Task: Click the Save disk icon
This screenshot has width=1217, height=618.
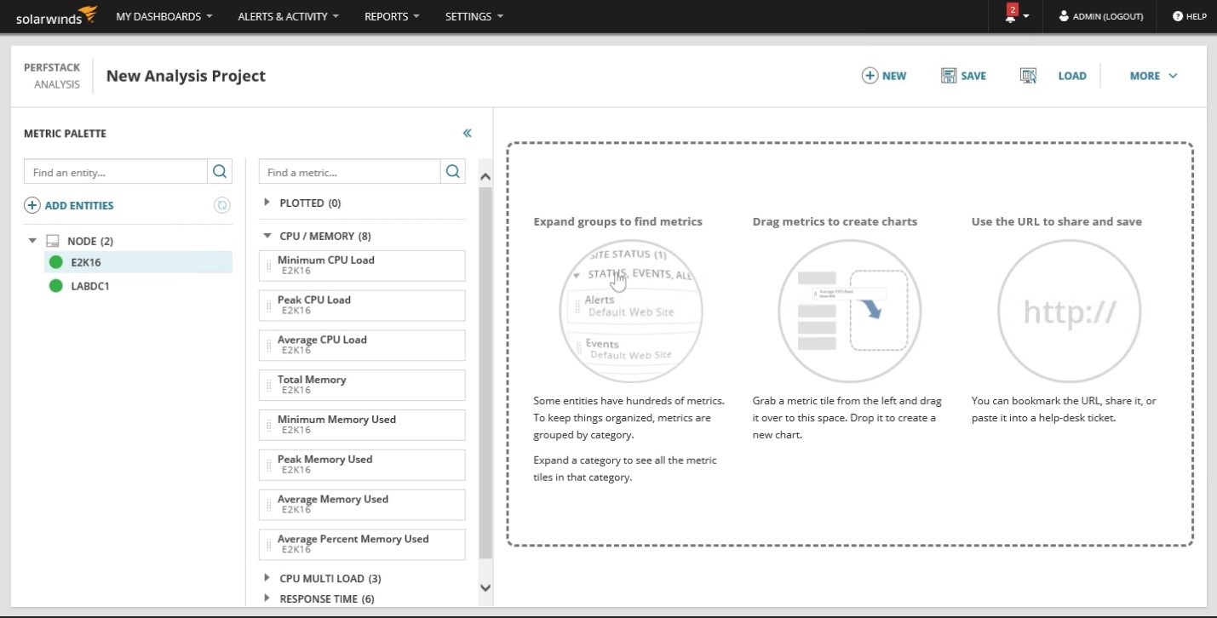Action: coord(949,76)
